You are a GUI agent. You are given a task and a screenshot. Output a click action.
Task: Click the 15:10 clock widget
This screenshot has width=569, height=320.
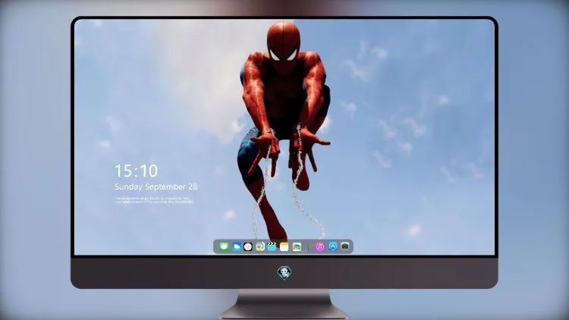click(x=136, y=171)
